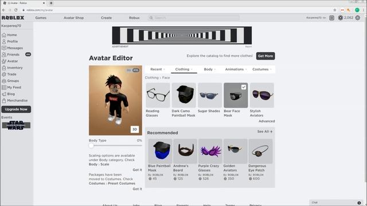Open Inventory in the sidebar
The width and height of the screenshot is (367, 206).
13,68
